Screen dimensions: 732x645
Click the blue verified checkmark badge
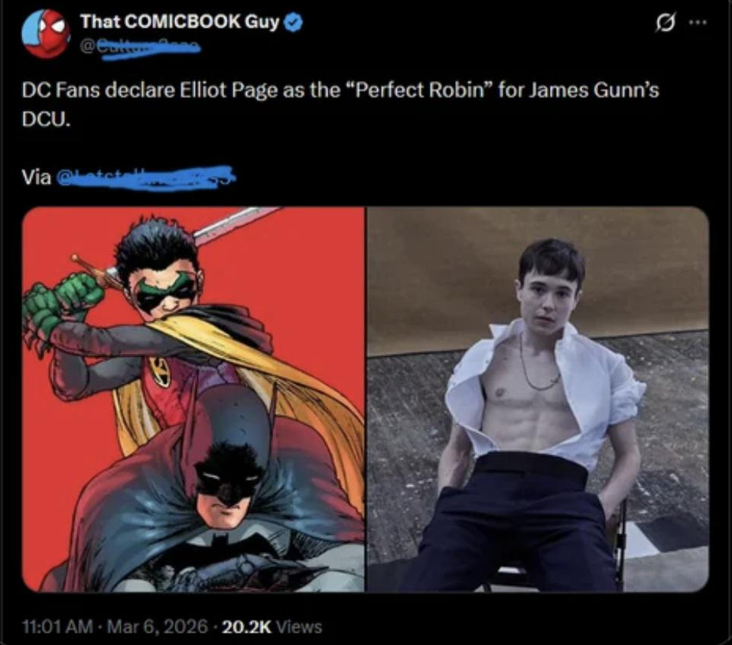[x=294, y=22]
